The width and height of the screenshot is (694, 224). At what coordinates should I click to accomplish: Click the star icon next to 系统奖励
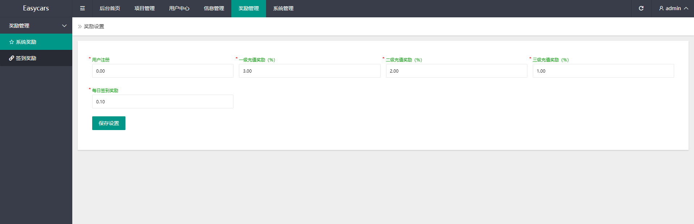[x=12, y=42]
